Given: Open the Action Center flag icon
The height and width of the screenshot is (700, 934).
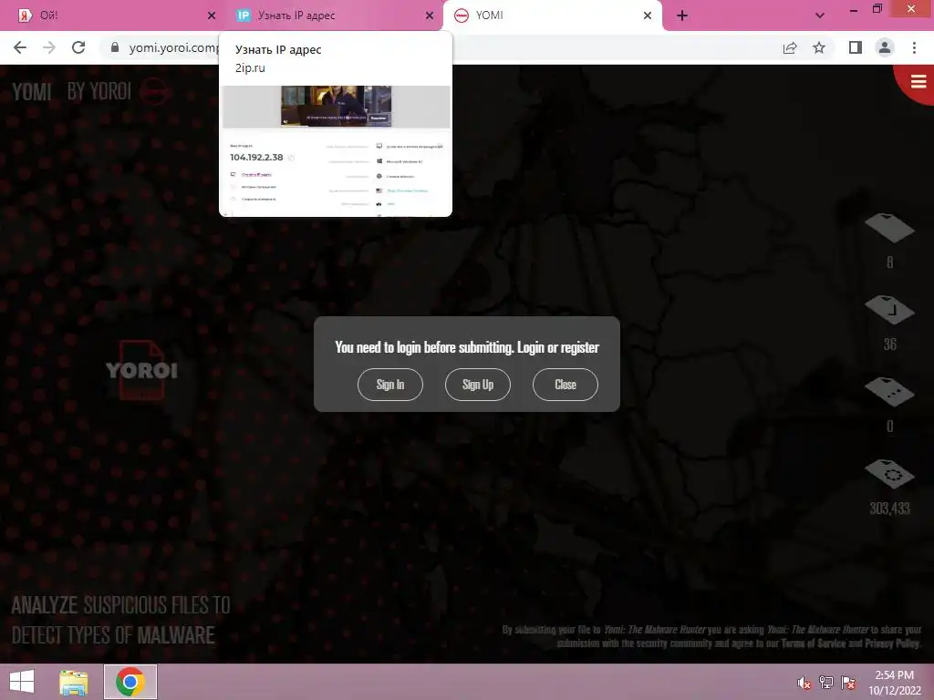Looking at the screenshot, I should [847, 683].
